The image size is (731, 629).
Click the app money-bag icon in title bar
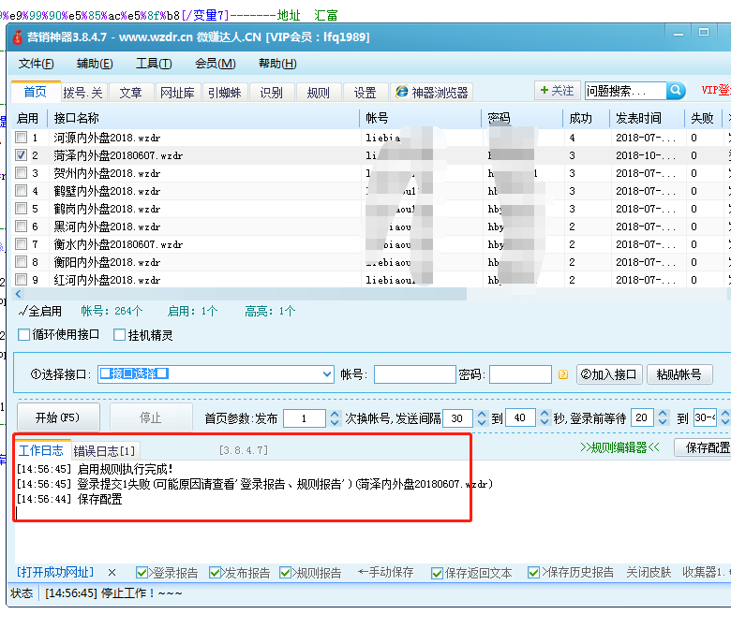pos(17,37)
